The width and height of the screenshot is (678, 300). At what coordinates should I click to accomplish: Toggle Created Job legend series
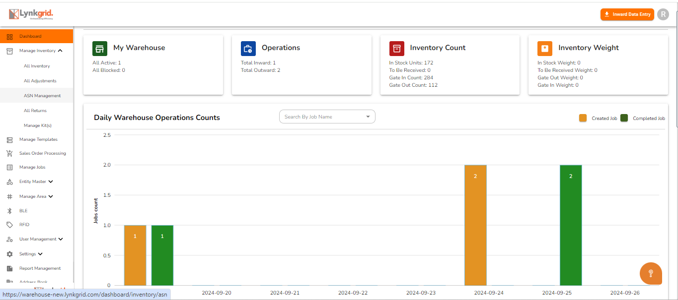pos(583,118)
